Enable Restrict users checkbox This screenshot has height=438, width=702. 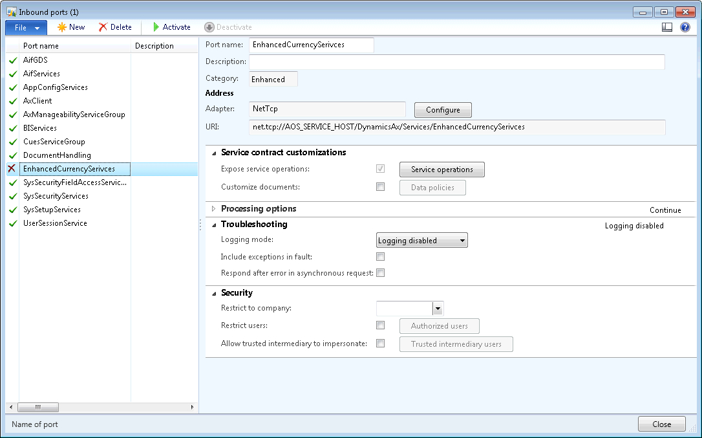(381, 325)
